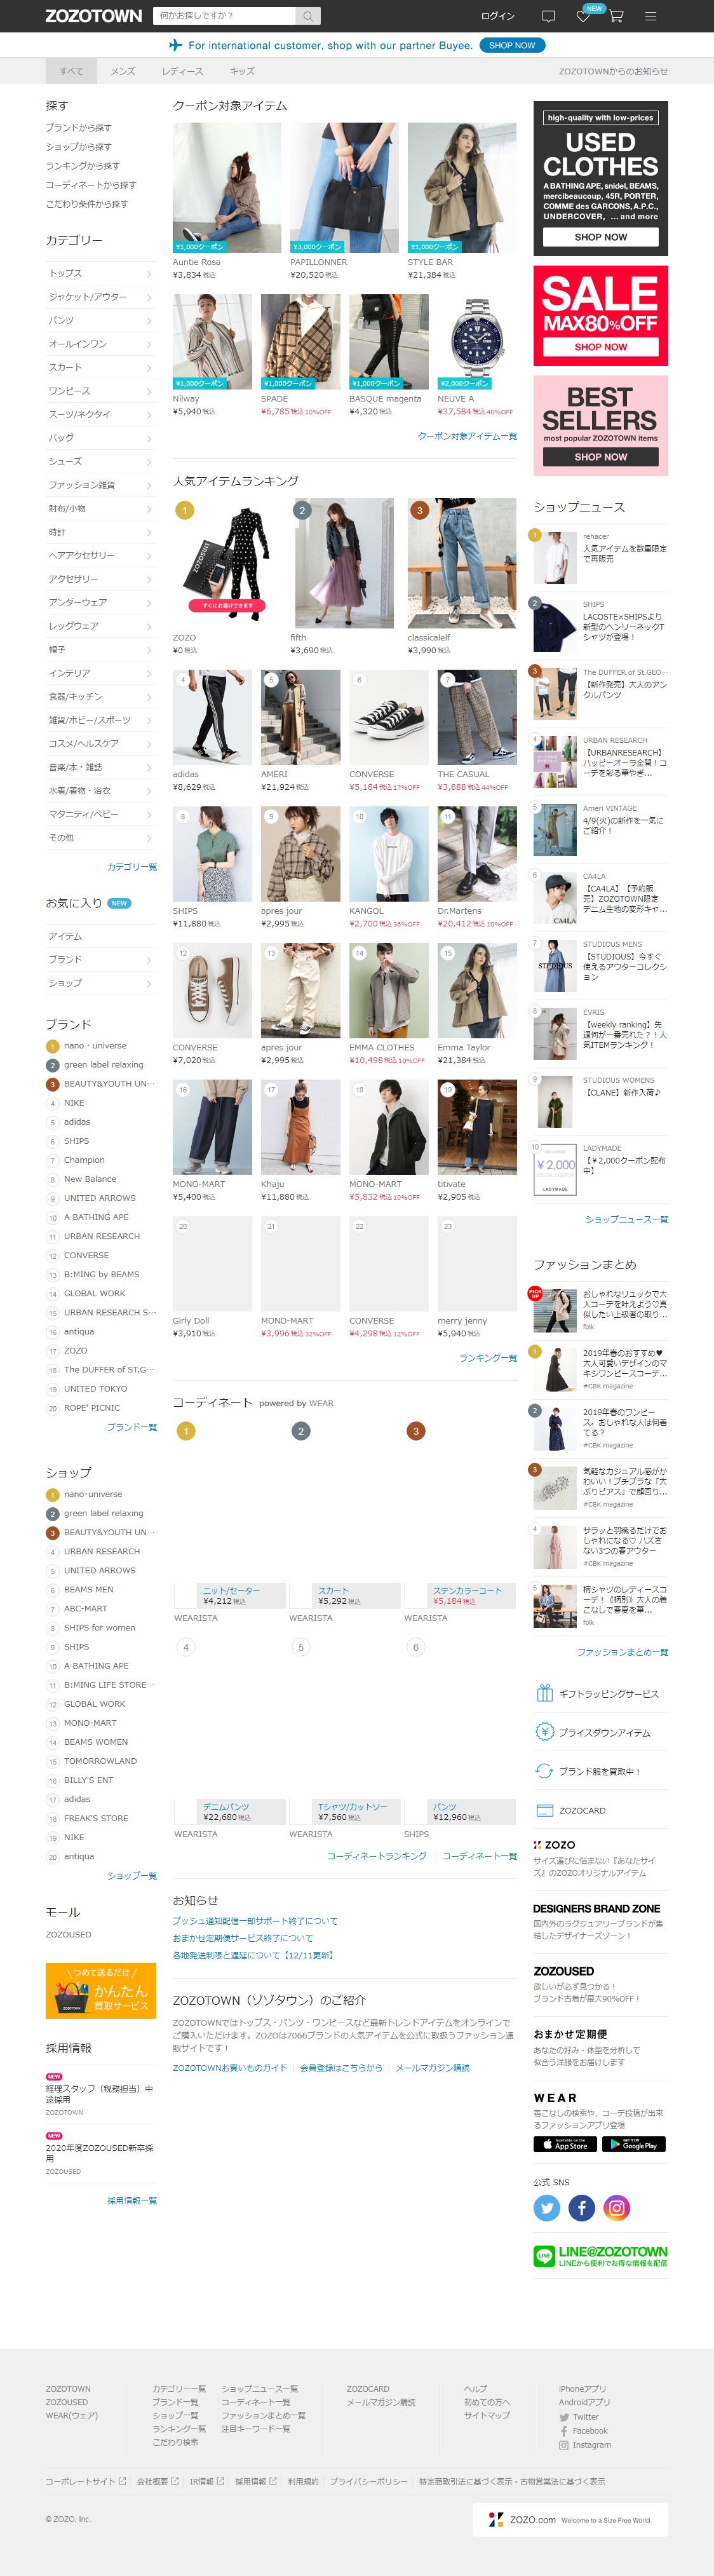Image resolution: width=714 pixels, height=2576 pixels.
Task: Open rank 1 ZOZO suit thumbnail
Action: [x=227, y=563]
